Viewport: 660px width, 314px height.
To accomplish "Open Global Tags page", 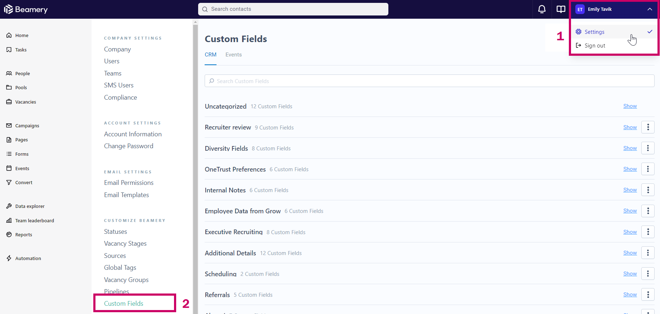I will pyautogui.click(x=120, y=268).
